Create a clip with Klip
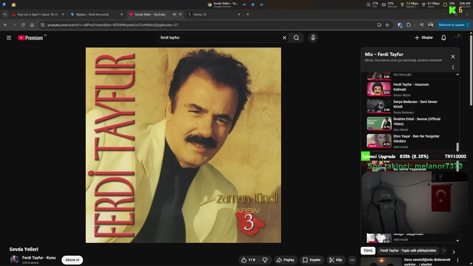This screenshot has height=266, width=473. click(x=336, y=260)
